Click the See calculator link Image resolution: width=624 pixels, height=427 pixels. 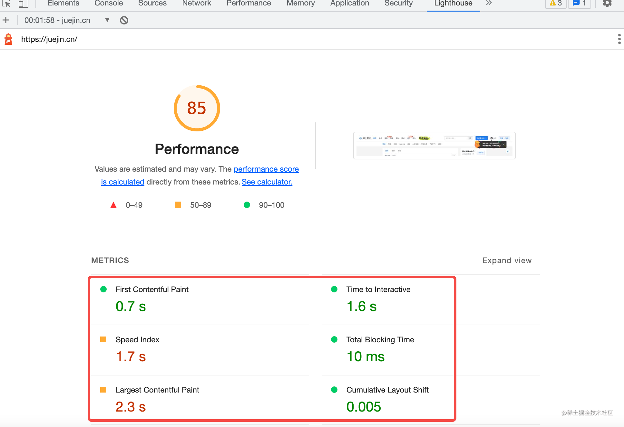tap(267, 182)
